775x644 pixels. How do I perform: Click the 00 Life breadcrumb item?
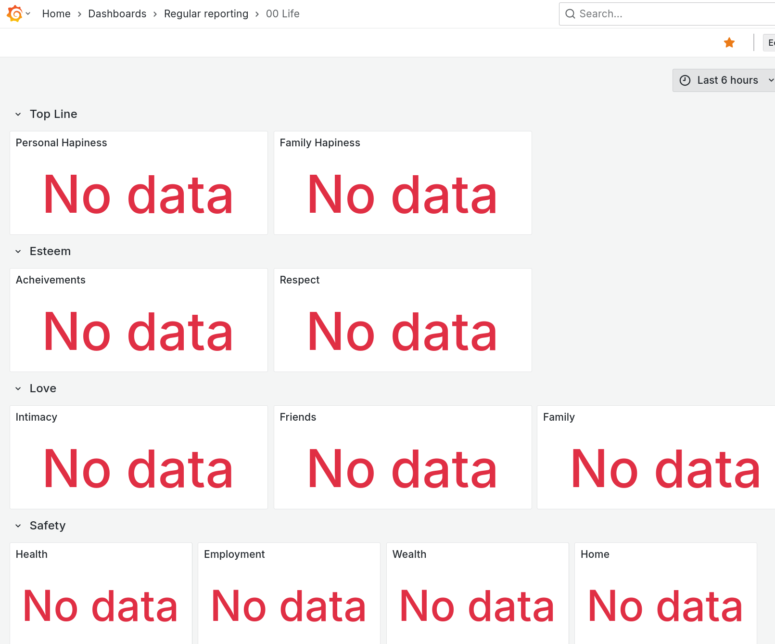[282, 14]
